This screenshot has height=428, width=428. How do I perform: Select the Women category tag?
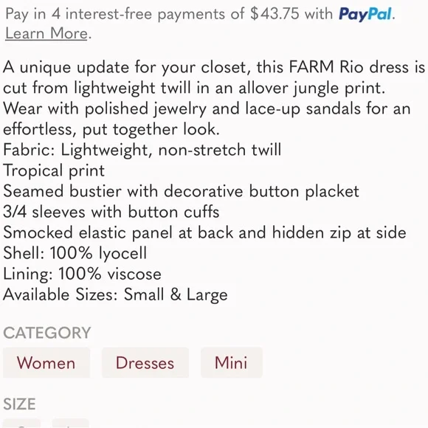point(46,363)
